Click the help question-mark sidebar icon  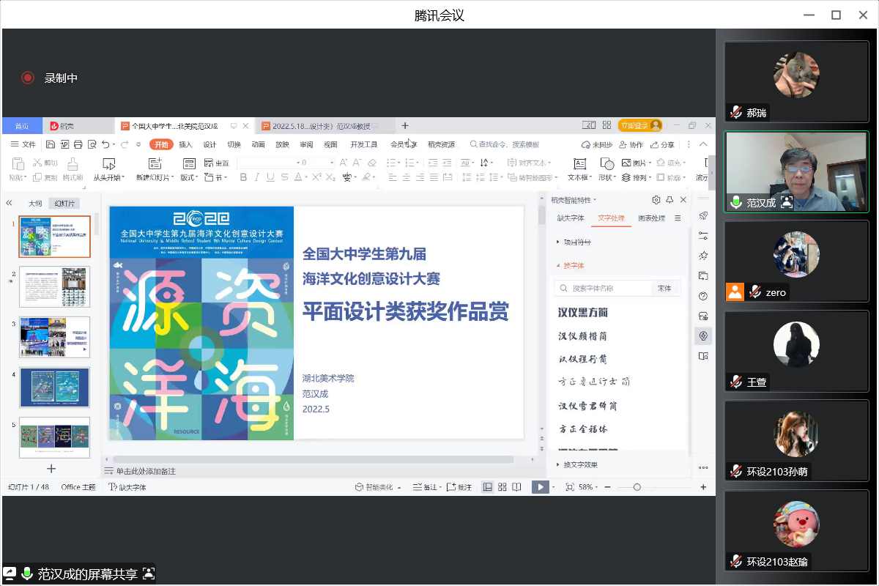click(x=703, y=296)
